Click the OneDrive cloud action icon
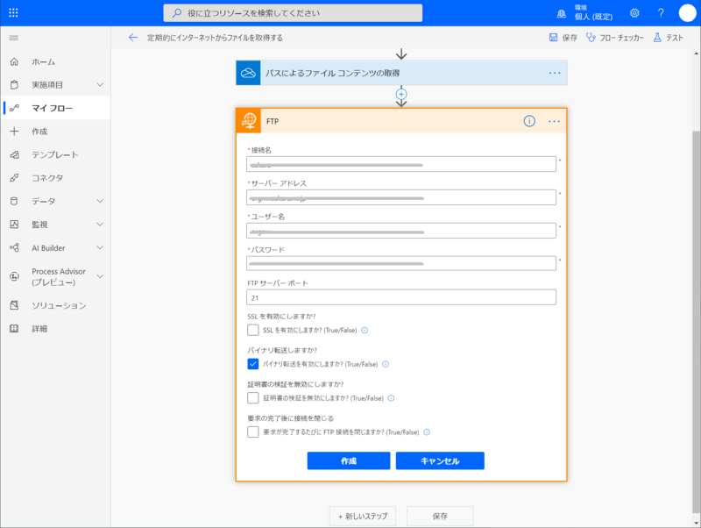The height and width of the screenshot is (528, 701). point(248,73)
